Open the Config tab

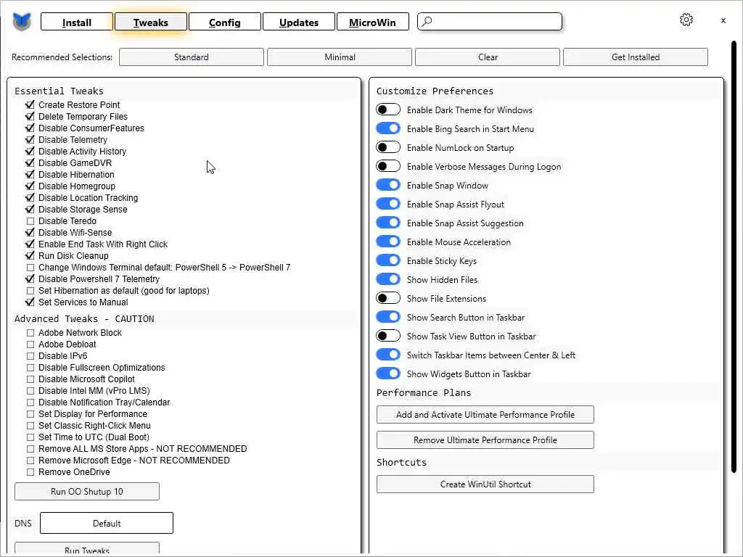point(225,22)
